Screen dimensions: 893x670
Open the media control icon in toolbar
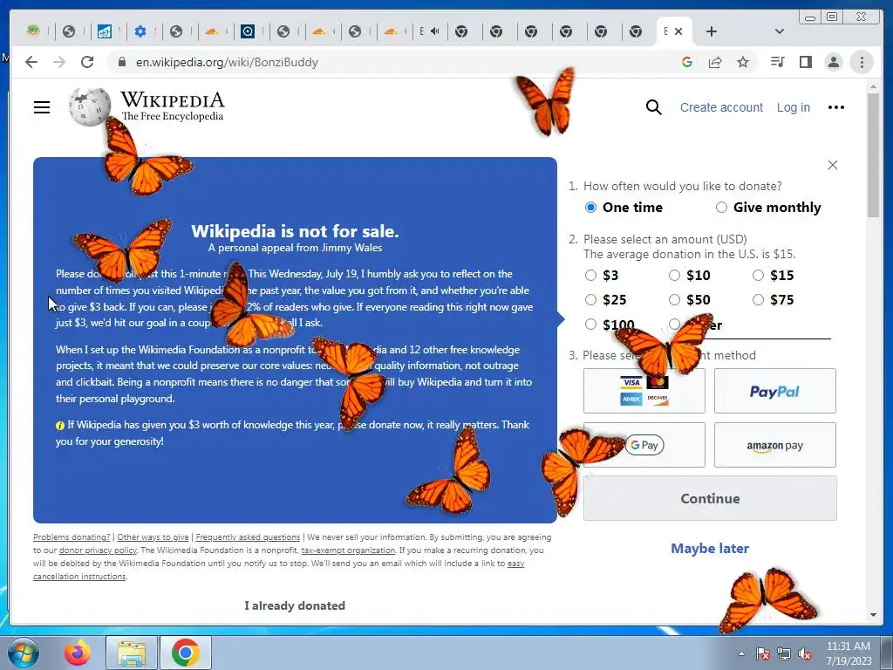coord(777,62)
